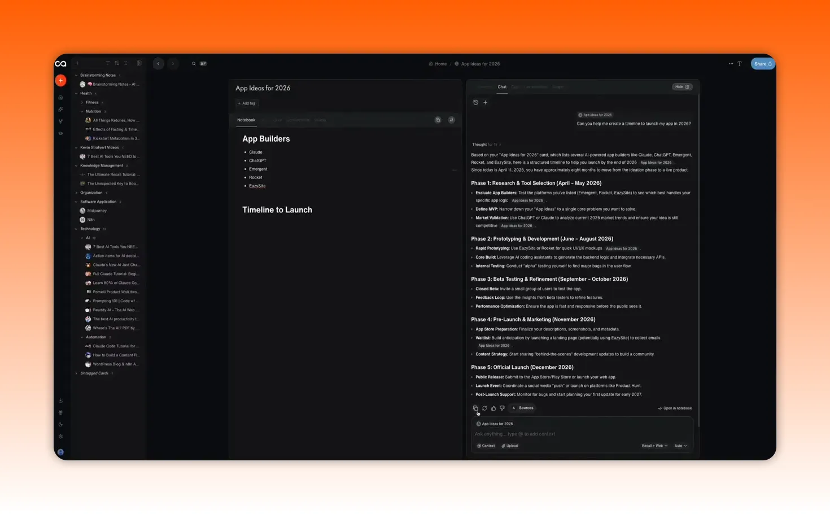Open chat history clock icon
This screenshot has width=830, height=514.
click(x=475, y=102)
